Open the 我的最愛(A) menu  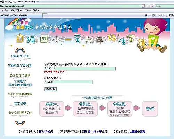16,11
